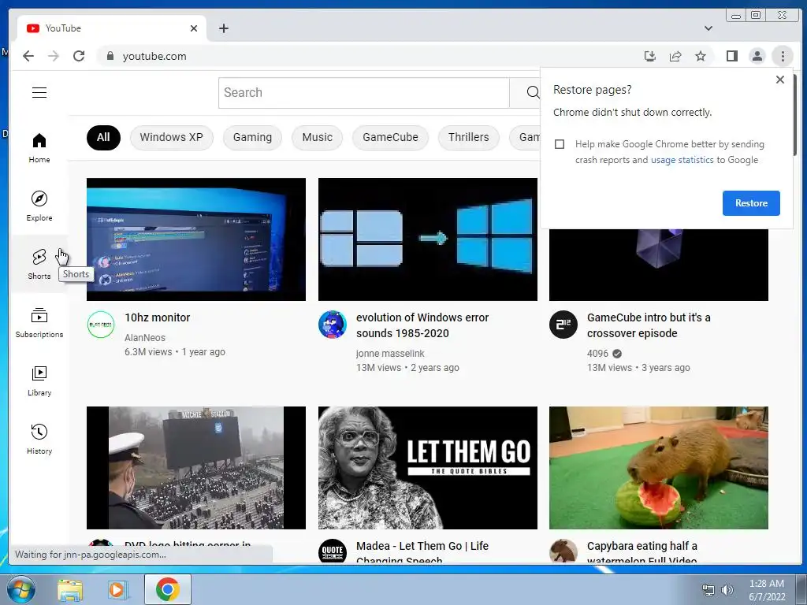Dismiss the Restore pages popup
The width and height of the screenshot is (807, 605).
click(779, 80)
